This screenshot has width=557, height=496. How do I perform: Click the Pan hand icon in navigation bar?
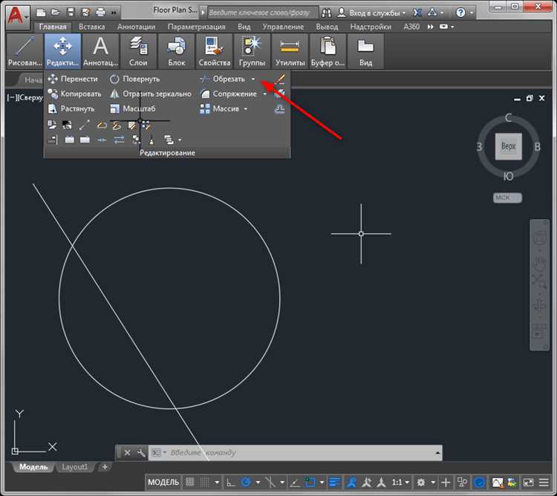(539, 261)
